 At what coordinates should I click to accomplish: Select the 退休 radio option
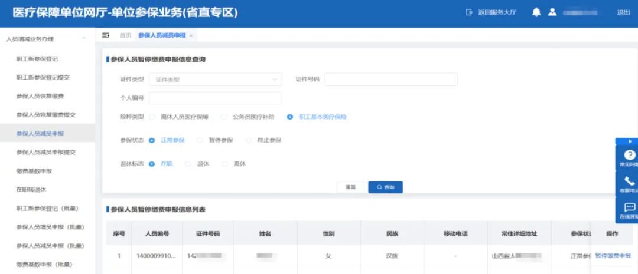188,164
